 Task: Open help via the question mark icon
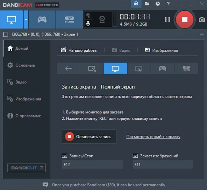(168, 4)
